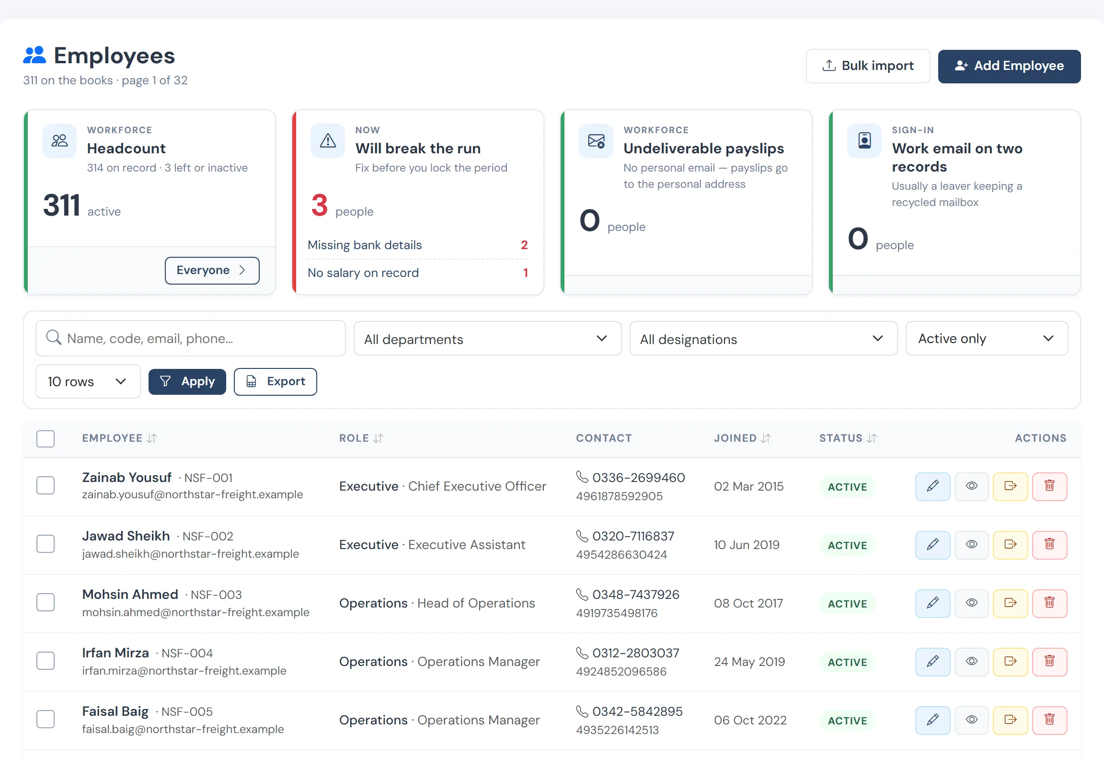Click the yellow exit icon for Faisal Baig
The height and width of the screenshot is (757, 1104).
1010,720
